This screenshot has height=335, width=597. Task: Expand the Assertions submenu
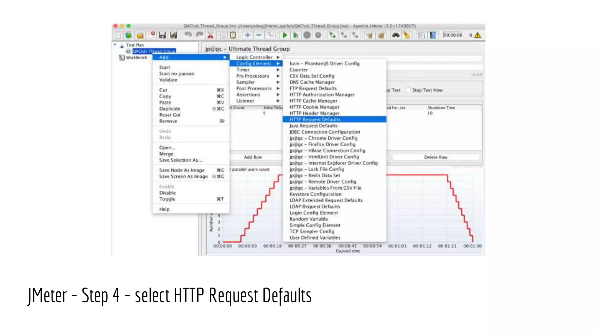coord(256,95)
